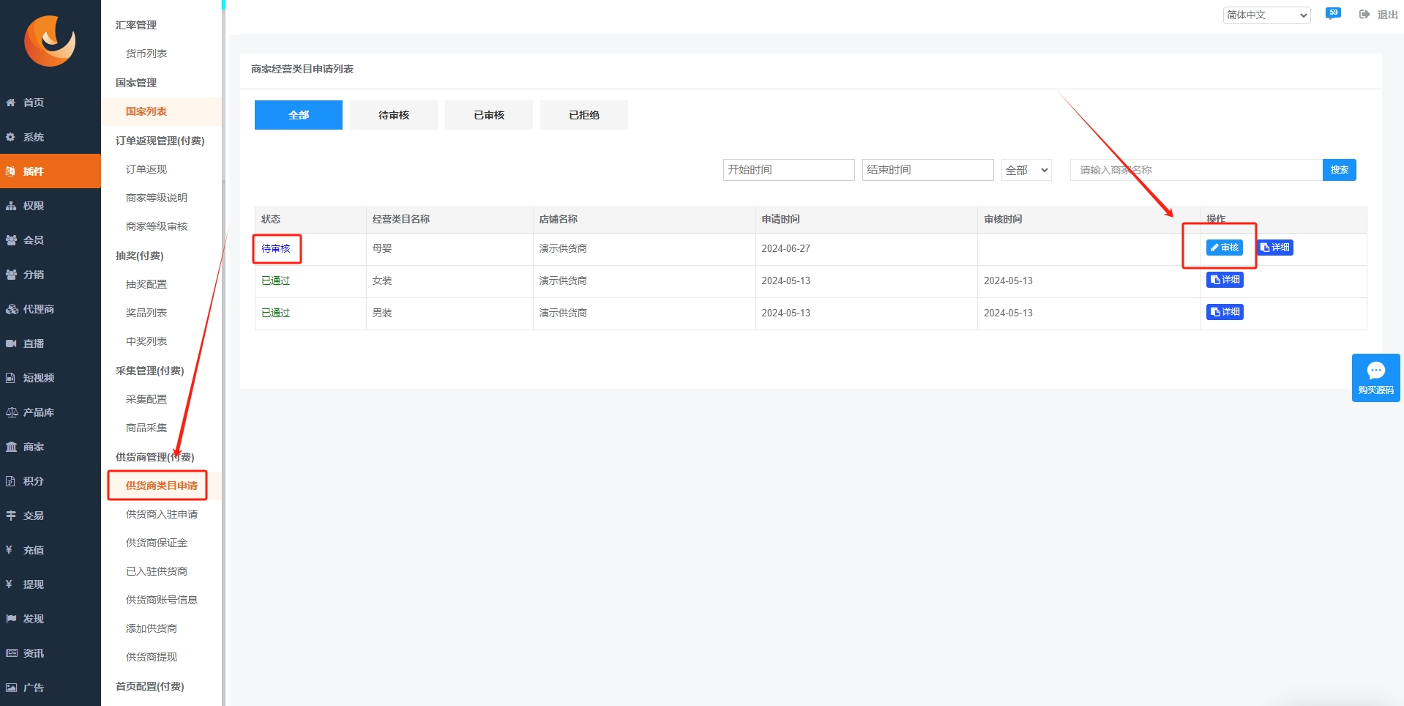Click the 待审核 status text
The image size is (1404, 706).
pyautogui.click(x=276, y=248)
